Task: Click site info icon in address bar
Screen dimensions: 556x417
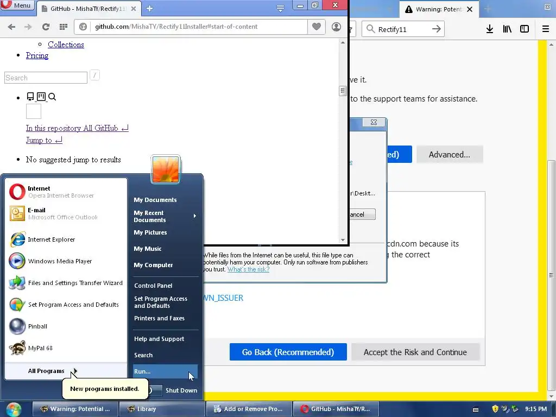Action: pyautogui.click(x=83, y=27)
